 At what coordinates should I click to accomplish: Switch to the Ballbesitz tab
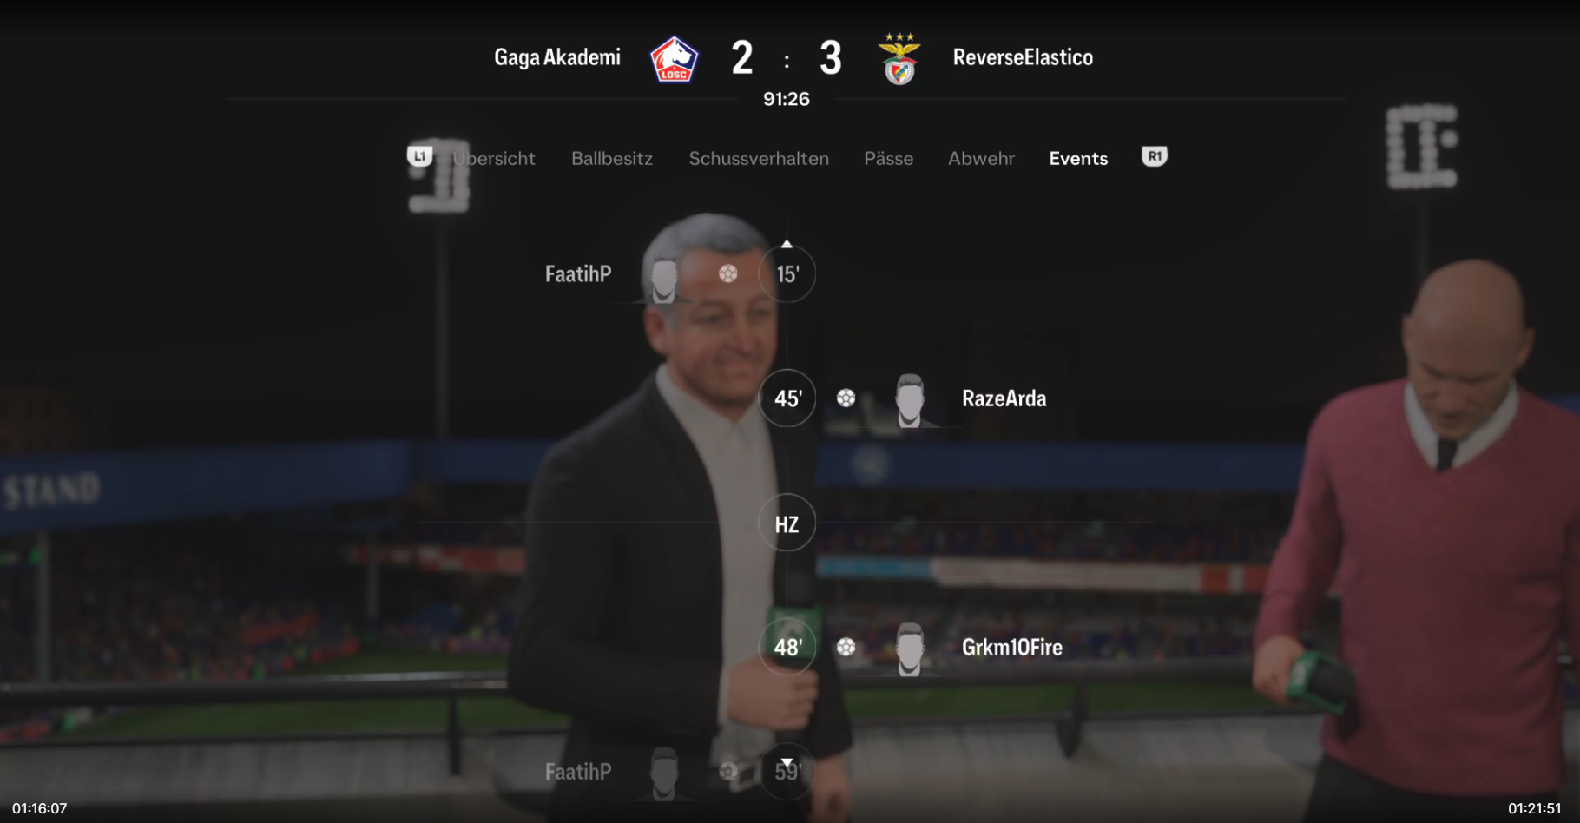pos(612,158)
